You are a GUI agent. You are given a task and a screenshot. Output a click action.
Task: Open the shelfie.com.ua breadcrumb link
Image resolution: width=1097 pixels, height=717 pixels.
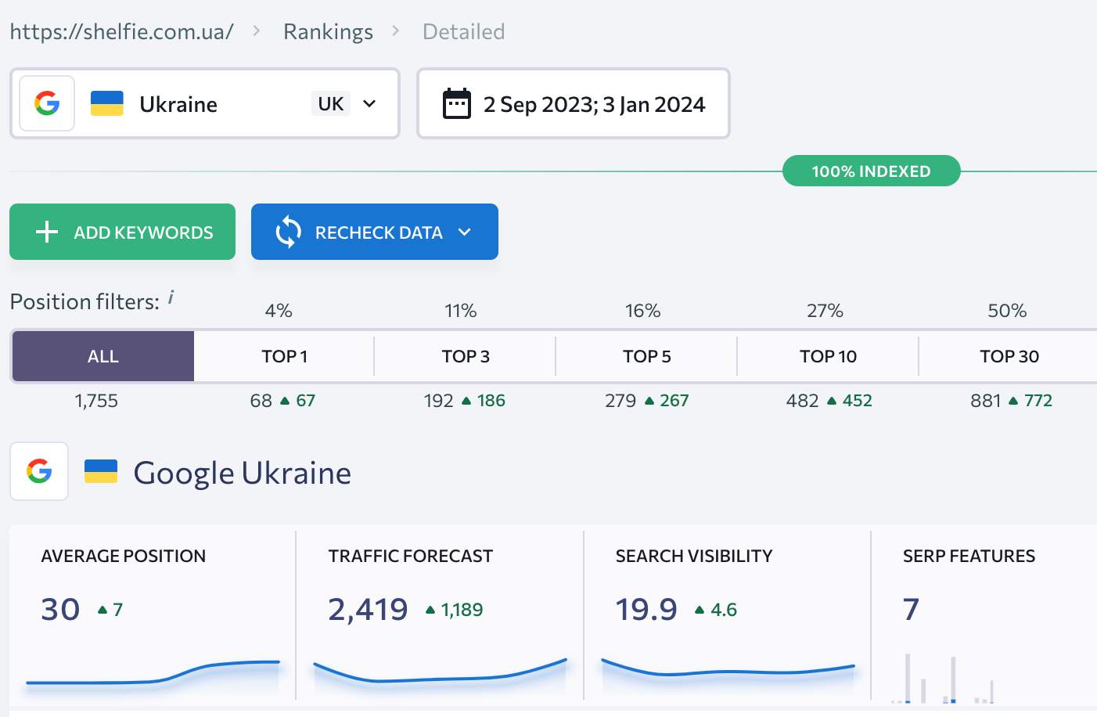pos(121,31)
